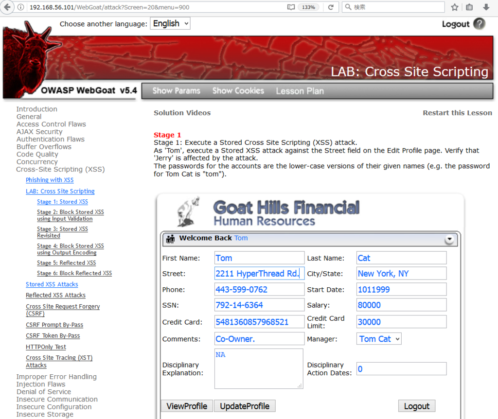Open Cross Site Request Forgery (CSRF) lesson

tap(63, 310)
